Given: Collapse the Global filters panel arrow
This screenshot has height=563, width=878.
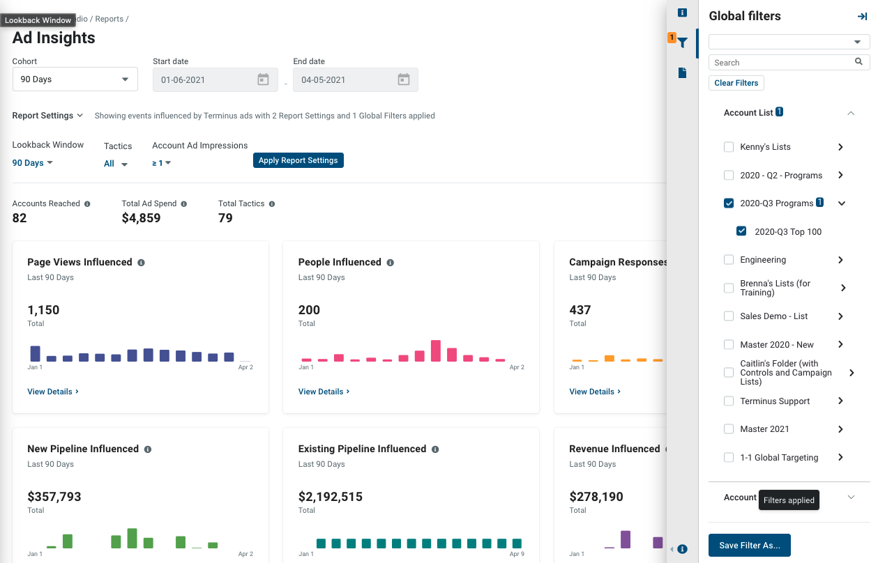Looking at the screenshot, I should (x=862, y=16).
